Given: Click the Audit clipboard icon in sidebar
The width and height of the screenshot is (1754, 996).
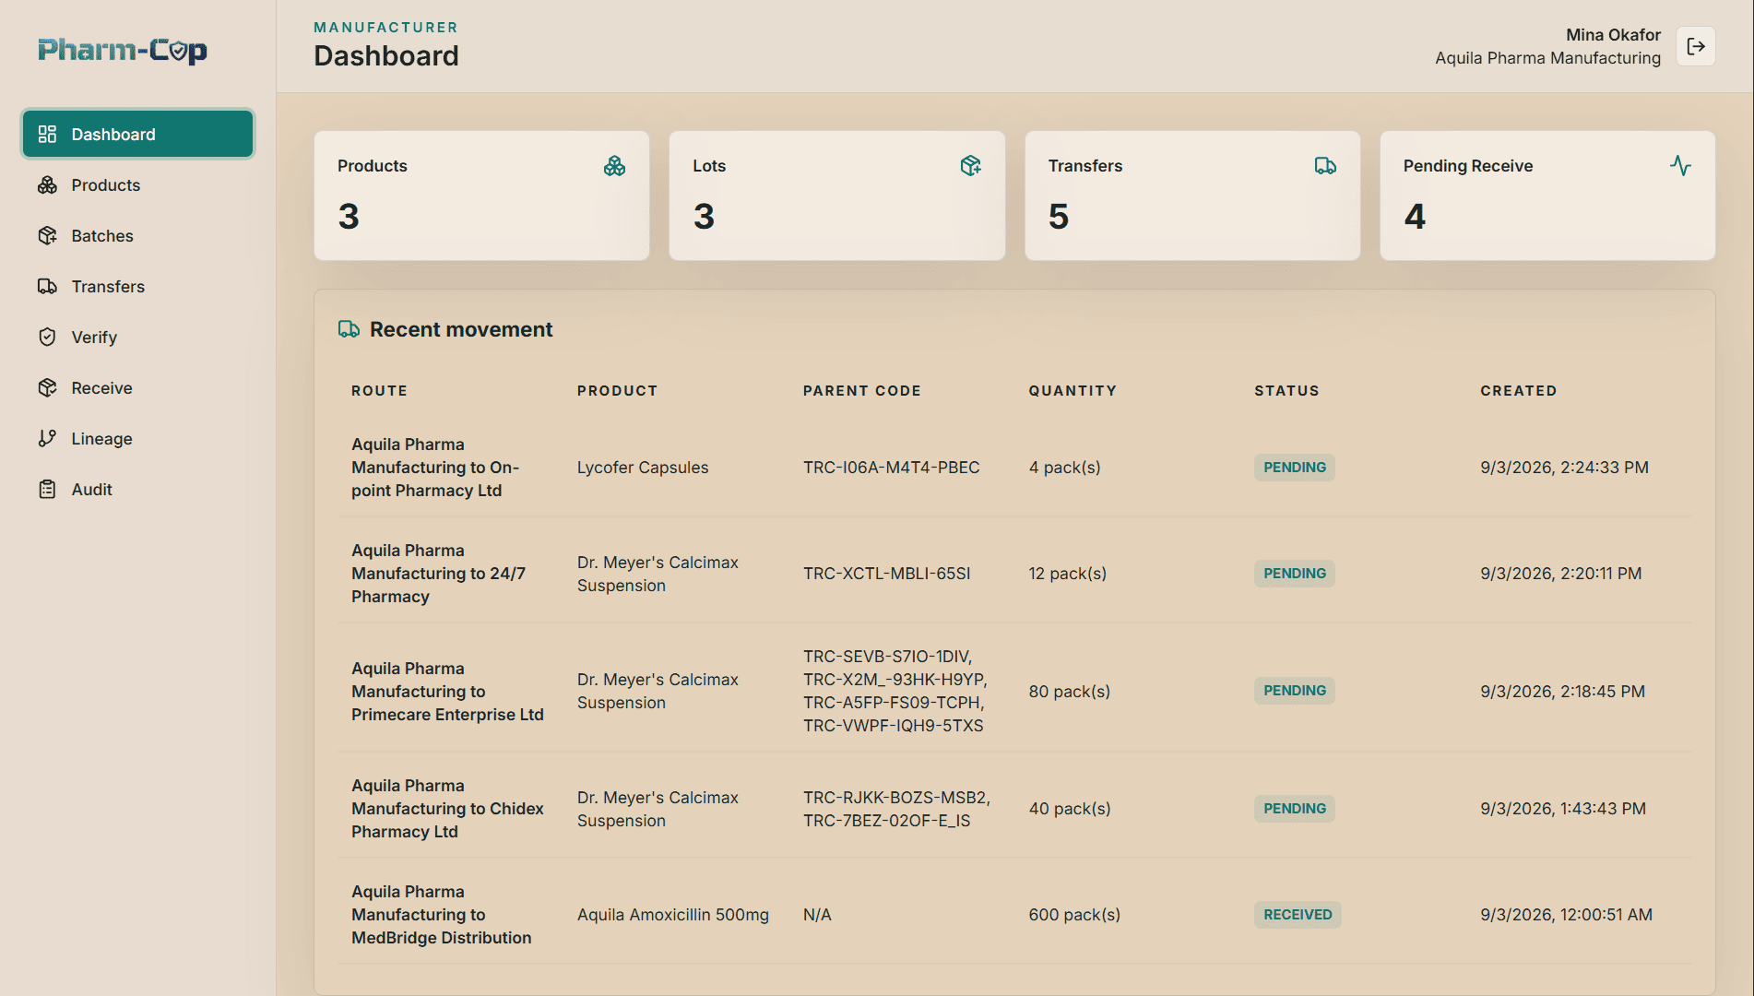Looking at the screenshot, I should click(x=47, y=490).
